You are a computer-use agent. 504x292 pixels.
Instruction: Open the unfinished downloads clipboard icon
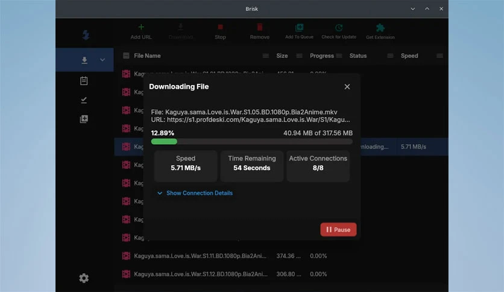coord(84,81)
